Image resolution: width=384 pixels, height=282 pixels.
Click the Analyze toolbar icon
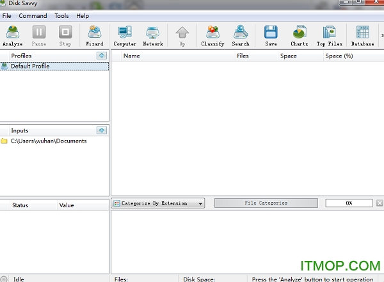(12, 35)
